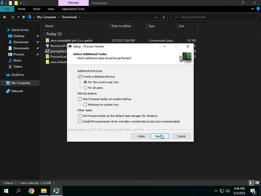Screen dimensions: 261x196
Task: Check Minimized on system tray option
Action: pos(85,105)
